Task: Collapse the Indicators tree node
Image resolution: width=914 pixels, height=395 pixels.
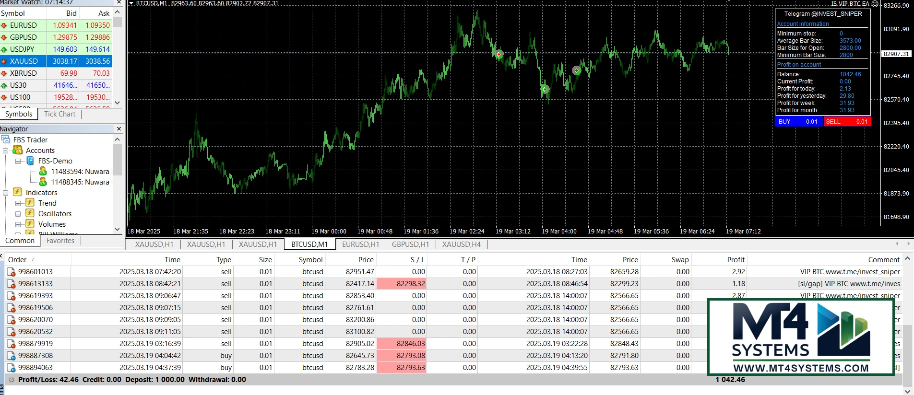Action: click(6, 193)
